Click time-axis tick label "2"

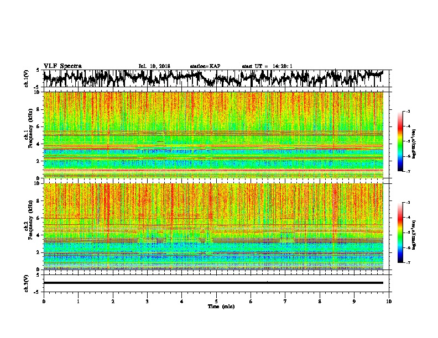113,302
